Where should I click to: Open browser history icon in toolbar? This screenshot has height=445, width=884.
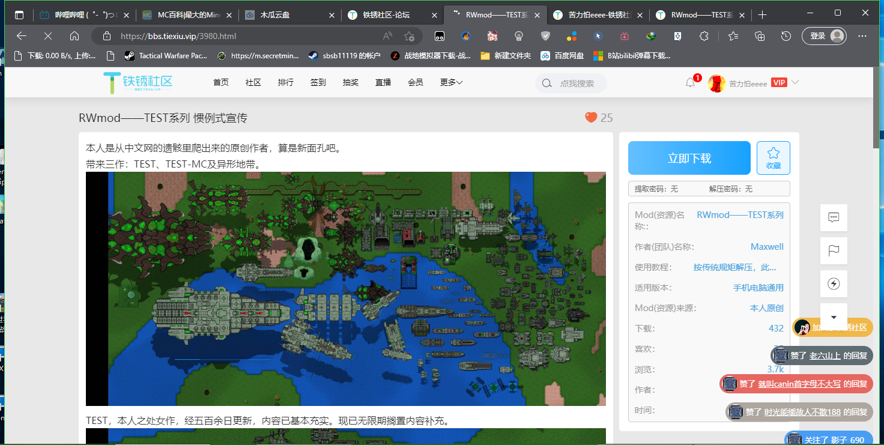pyautogui.click(x=786, y=36)
